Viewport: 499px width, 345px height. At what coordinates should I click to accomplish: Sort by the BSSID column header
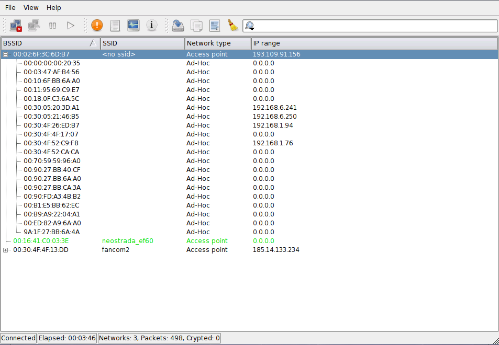pos(50,43)
